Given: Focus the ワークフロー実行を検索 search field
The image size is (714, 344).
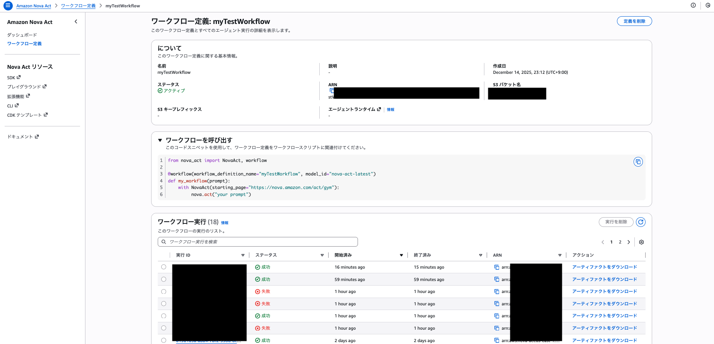Looking at the screenshot, I should click(258, 242).
